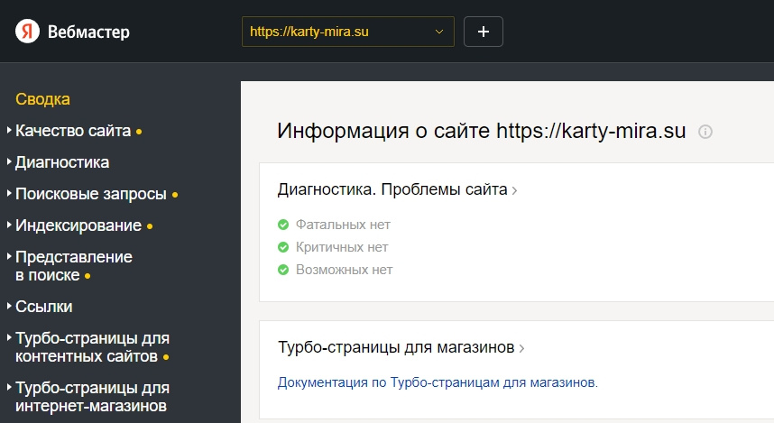The height and width of the screenshot is (423, 774).
Task: Select Сводка in the sidebar
Action: coord(42,99)
